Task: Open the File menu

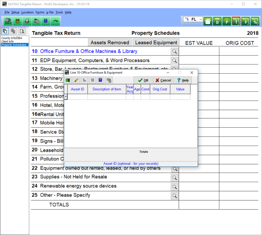Action: (7, 12)
